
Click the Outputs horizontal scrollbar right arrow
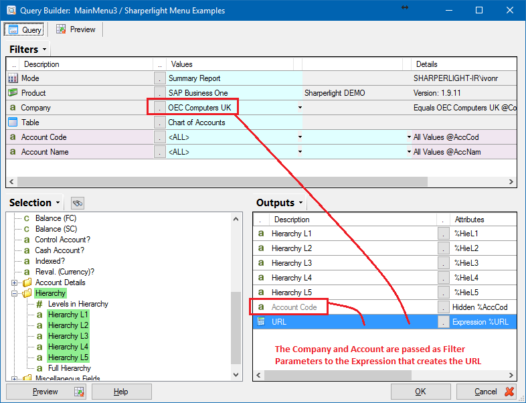[x=511, y=375]
